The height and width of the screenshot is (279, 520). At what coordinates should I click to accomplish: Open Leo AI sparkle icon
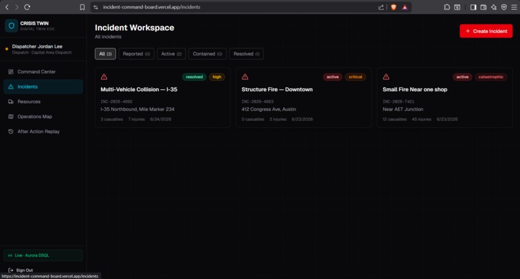tap(494, 7)
